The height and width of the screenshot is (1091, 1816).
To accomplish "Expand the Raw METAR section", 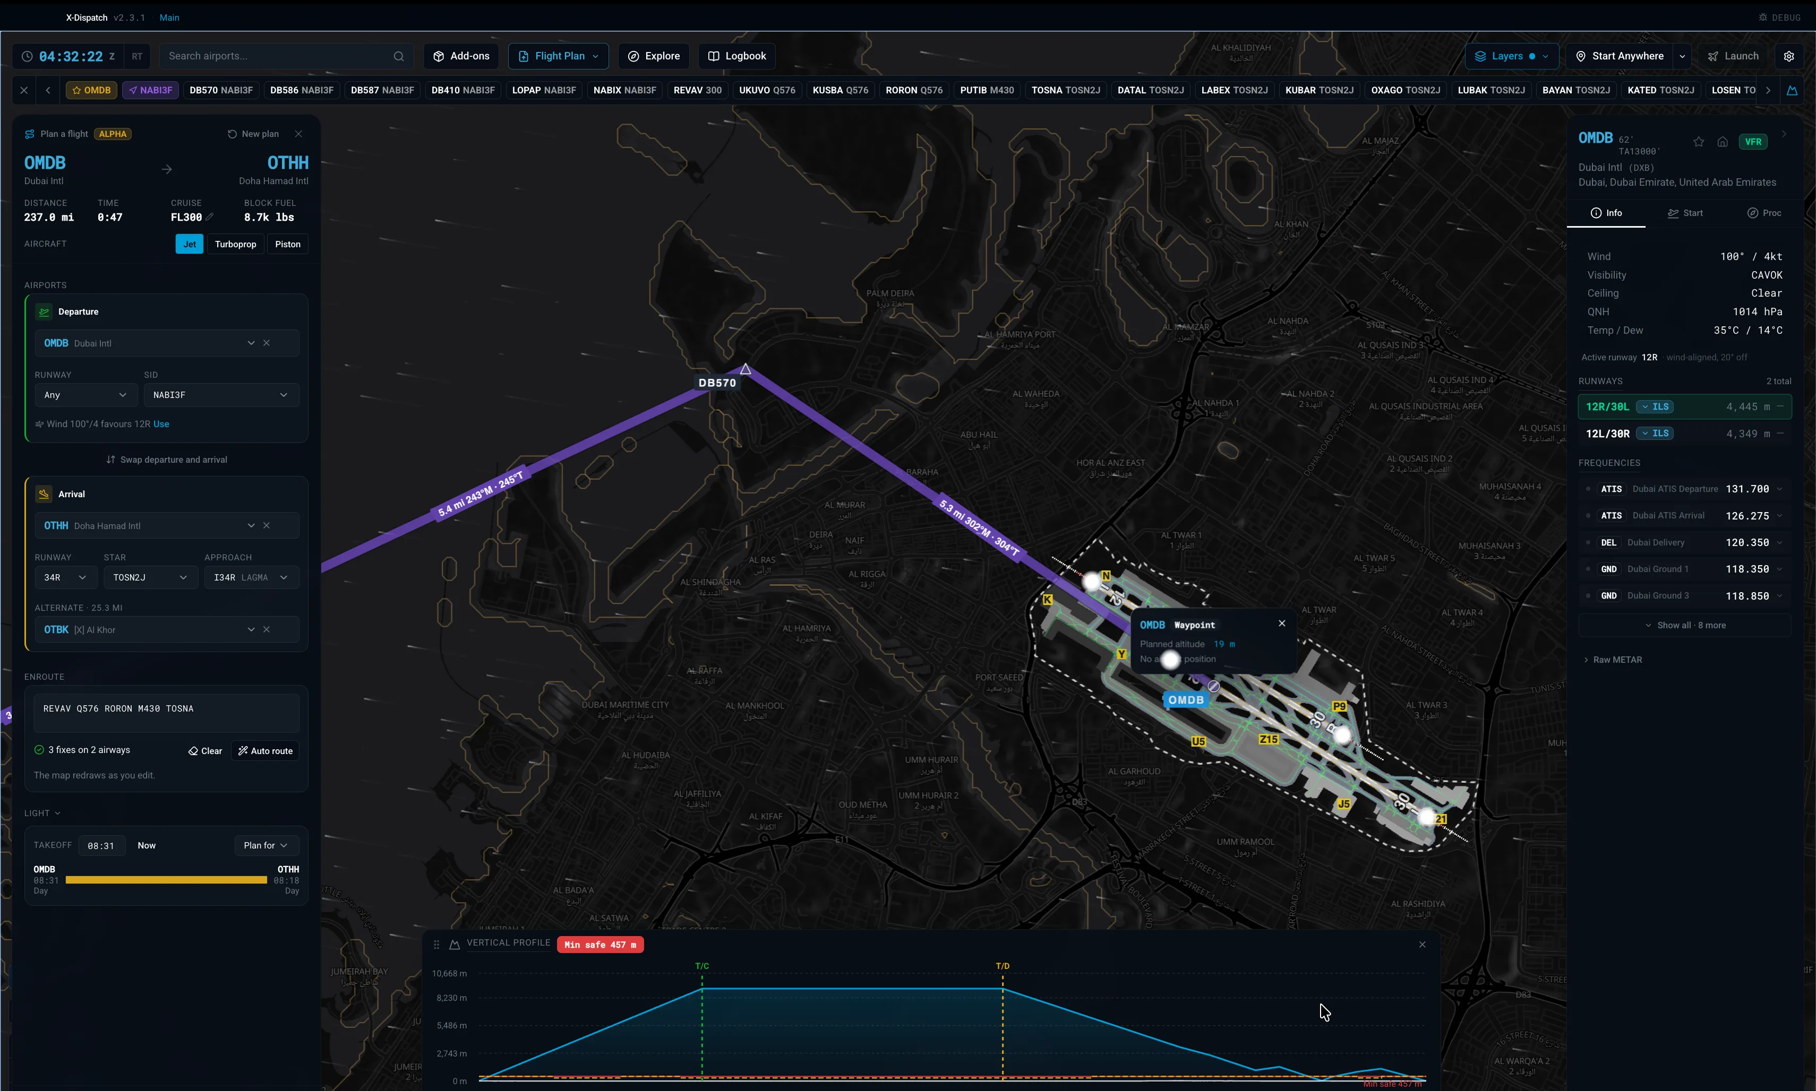I will point(1613,660).
